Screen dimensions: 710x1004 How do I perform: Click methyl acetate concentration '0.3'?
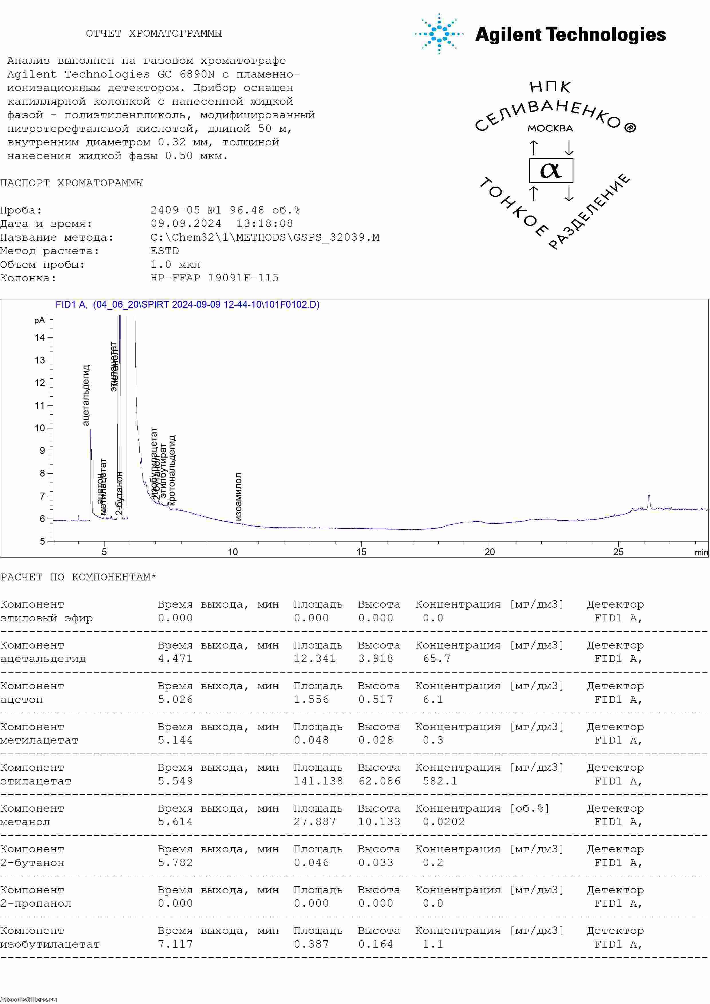click(433, 740)
